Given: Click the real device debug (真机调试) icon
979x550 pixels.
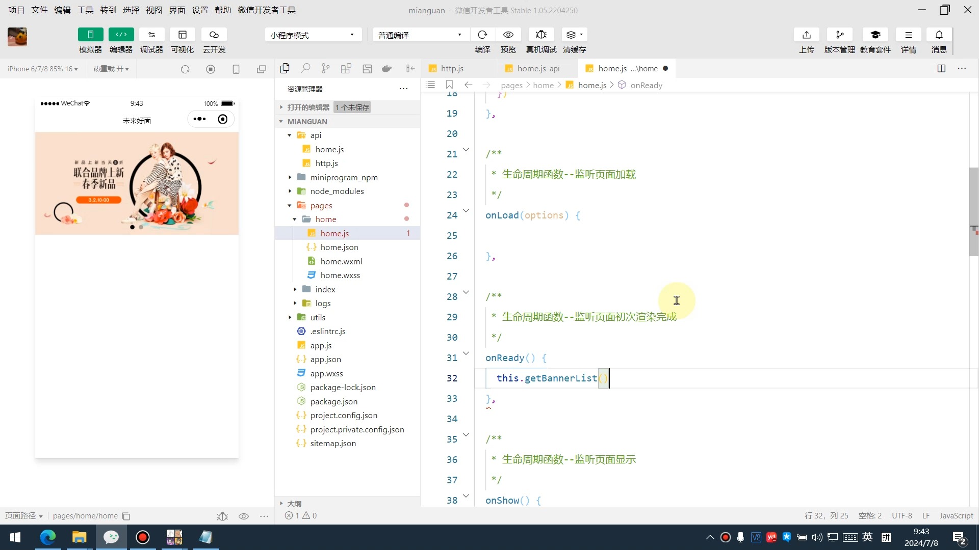Looking at the screenshot, I should tap(541, 35).
